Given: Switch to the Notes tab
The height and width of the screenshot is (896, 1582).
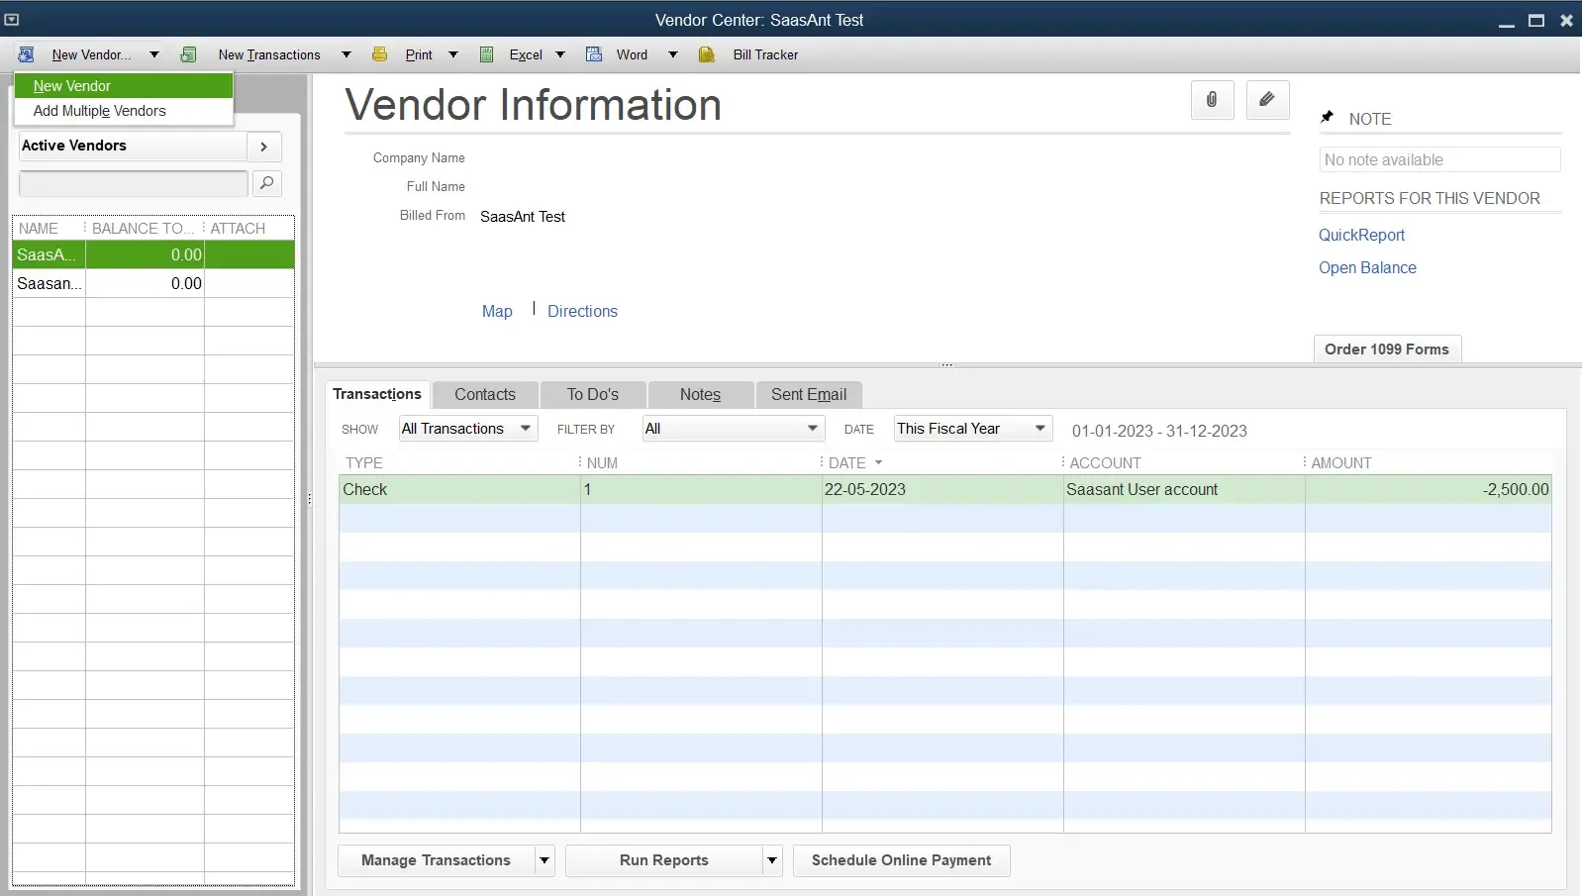Looking at the screenshot, I should point(701,394).
